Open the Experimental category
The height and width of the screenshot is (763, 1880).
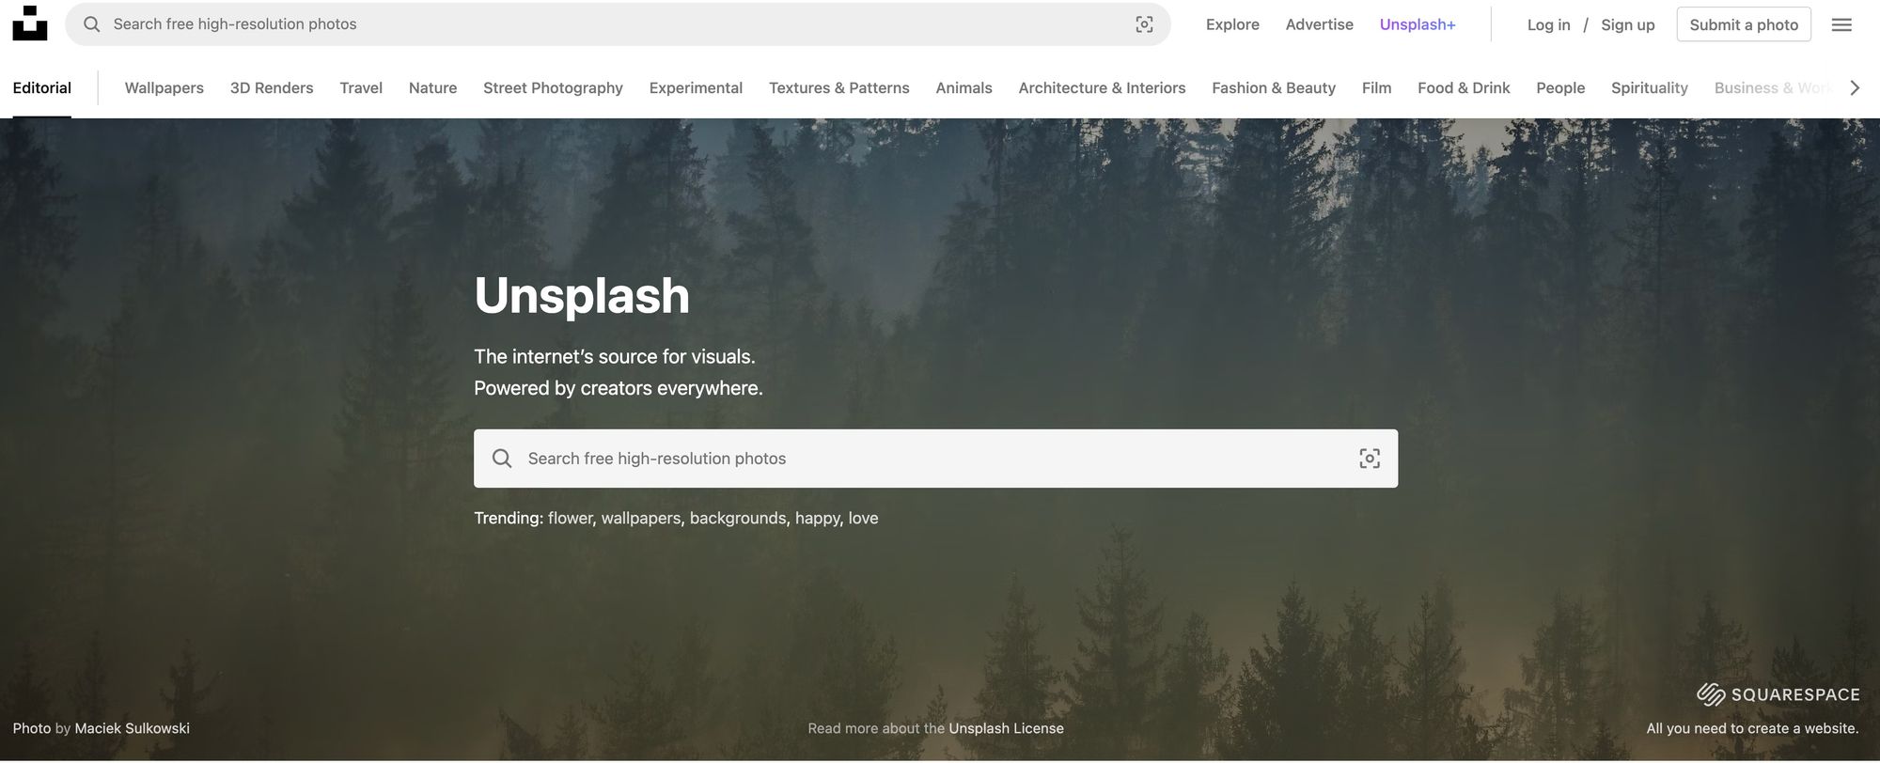pos(696,87)
